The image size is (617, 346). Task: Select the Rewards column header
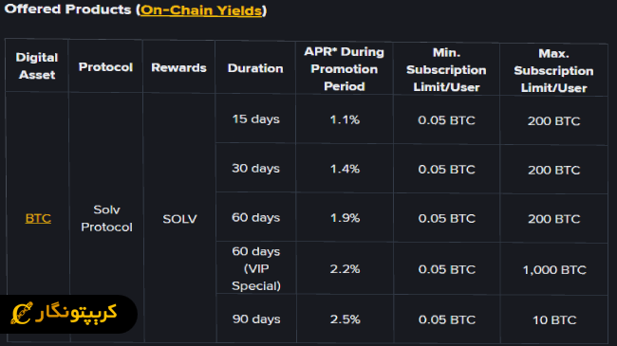tap(179, 67)
